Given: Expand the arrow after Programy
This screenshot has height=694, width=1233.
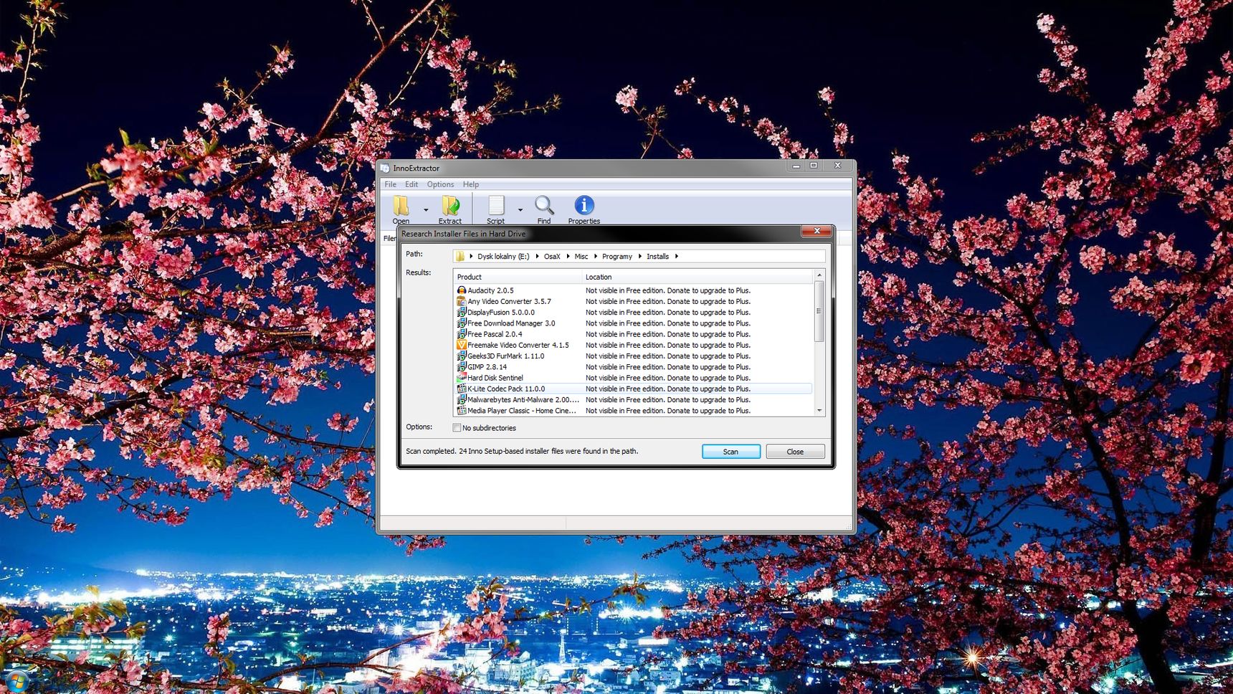Looking at the screenshot, I should coord(640,256).
